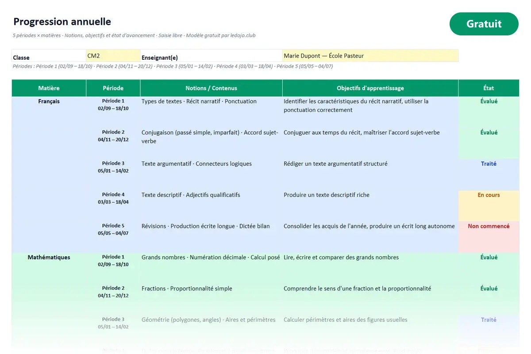Select the red Non commencé status cell

tap(489, 237)
